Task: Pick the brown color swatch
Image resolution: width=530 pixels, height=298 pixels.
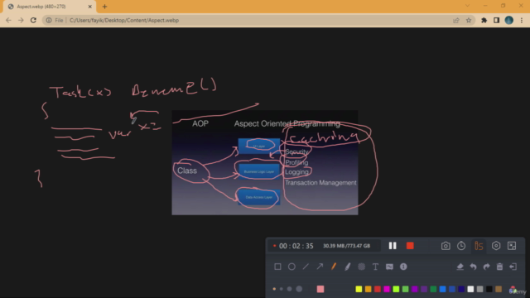Action: 499,289
